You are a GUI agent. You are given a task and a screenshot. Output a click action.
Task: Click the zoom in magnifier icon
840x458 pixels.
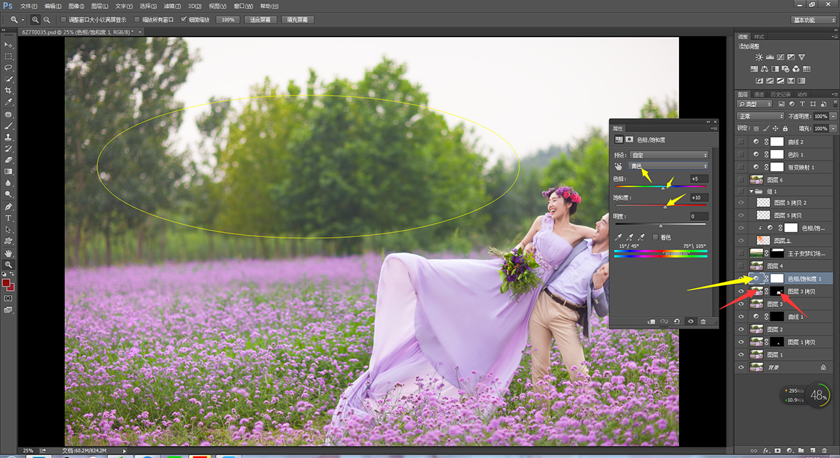[x=35, y=20]
